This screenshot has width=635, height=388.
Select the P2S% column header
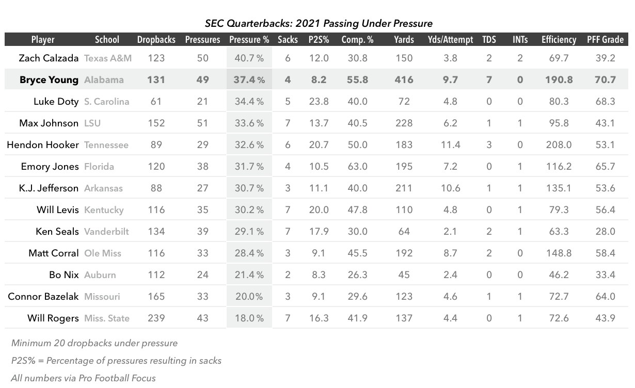(318, 40)
